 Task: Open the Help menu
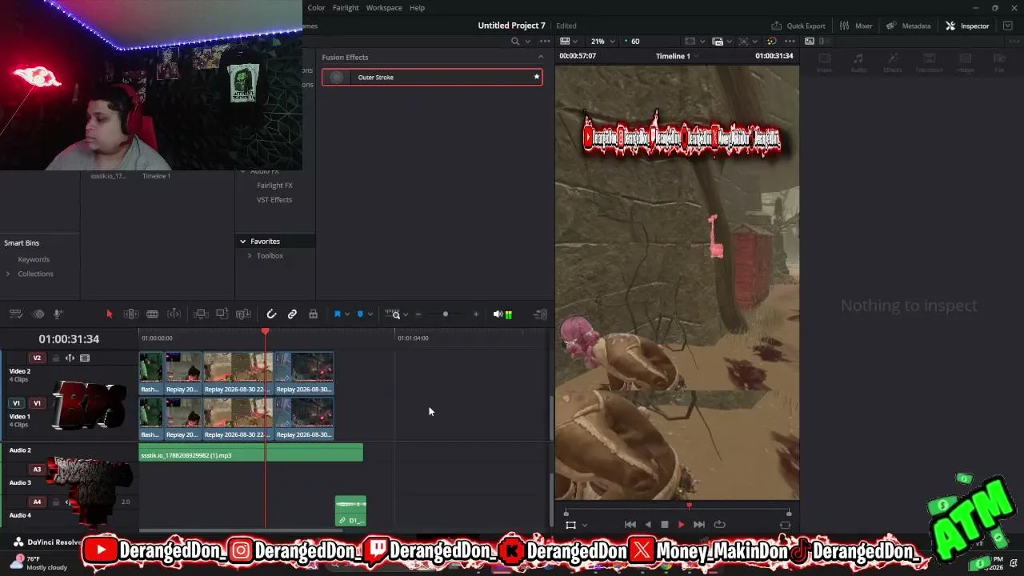(x=417, y=8)
